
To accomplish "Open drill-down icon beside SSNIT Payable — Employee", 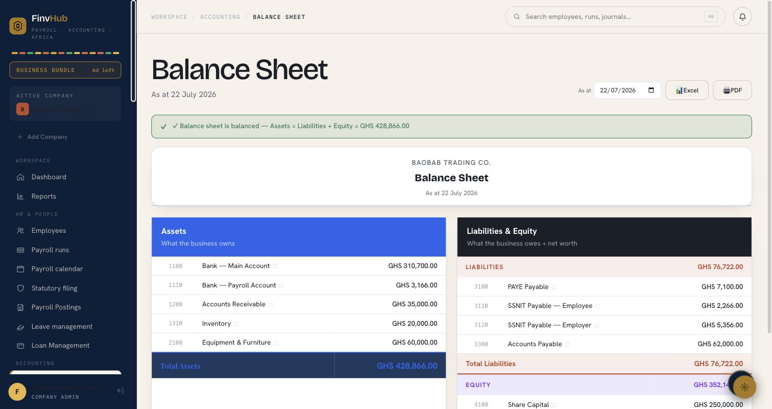I will click(598, 306).
